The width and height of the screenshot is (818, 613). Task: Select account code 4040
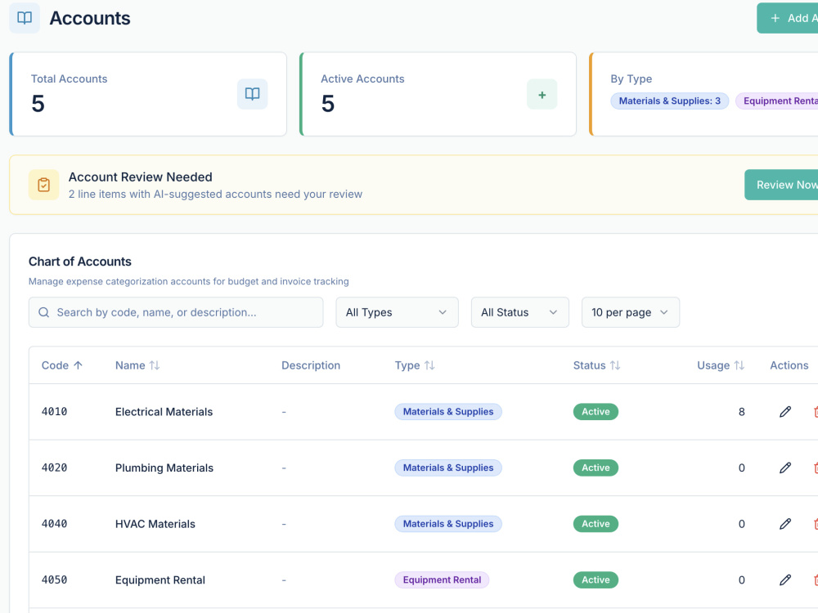click(54, 524)
